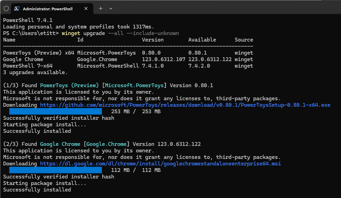
Task: Click the PowerShell icon on the tab
Action: coord(17,9)
